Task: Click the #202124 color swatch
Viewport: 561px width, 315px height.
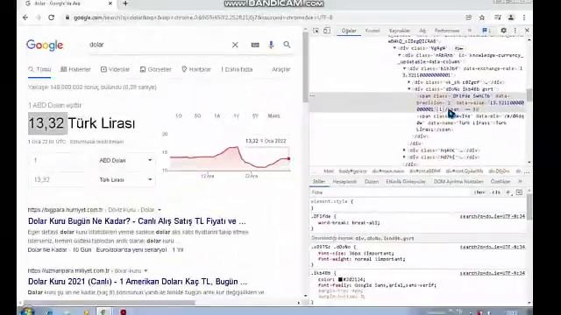Action: point(340,280)
